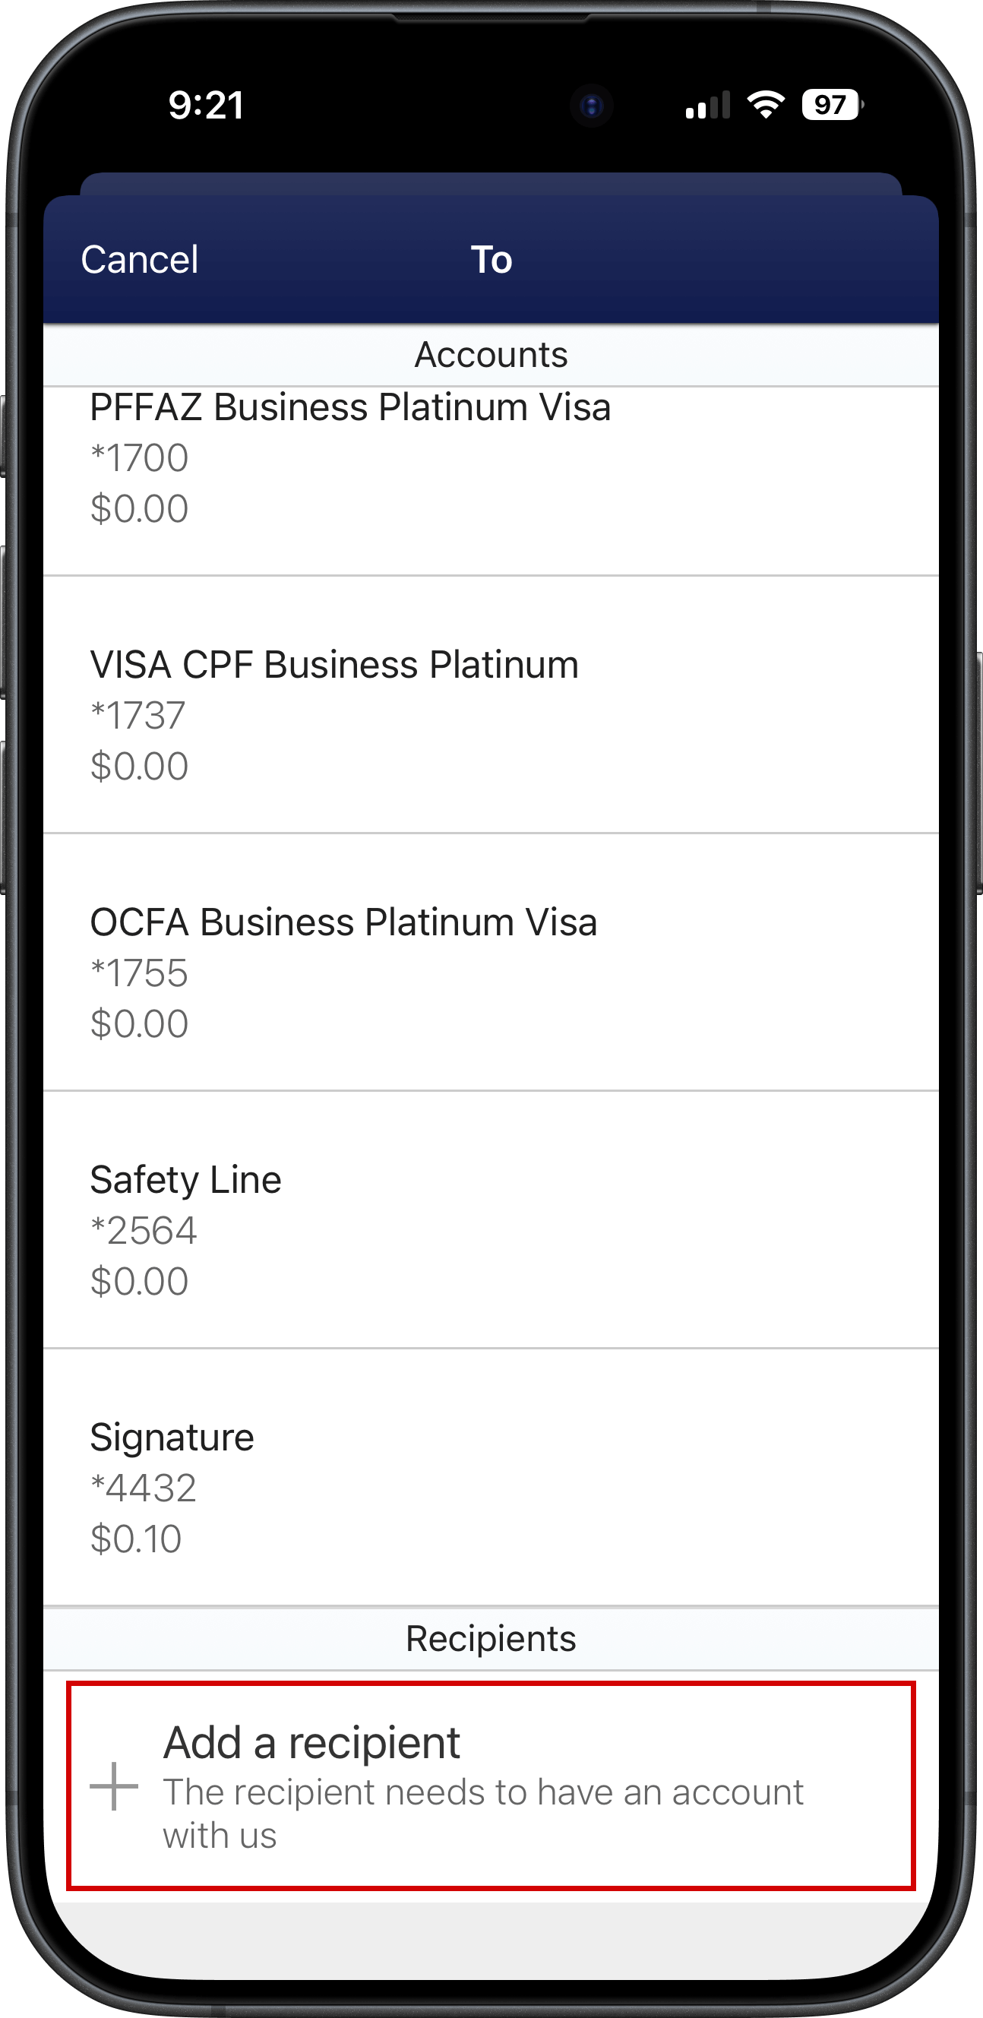Tap the To screen title

[x=491, y=259]
